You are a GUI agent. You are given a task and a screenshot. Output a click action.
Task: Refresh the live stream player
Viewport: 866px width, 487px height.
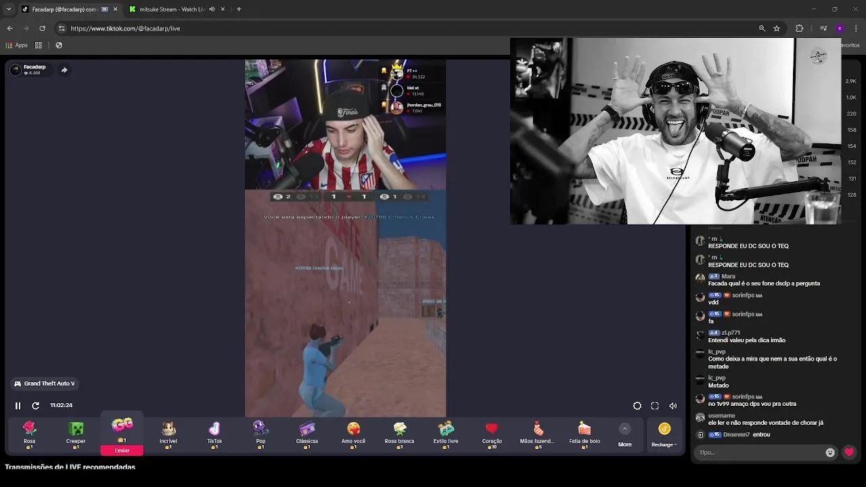(x=35, y=406)
